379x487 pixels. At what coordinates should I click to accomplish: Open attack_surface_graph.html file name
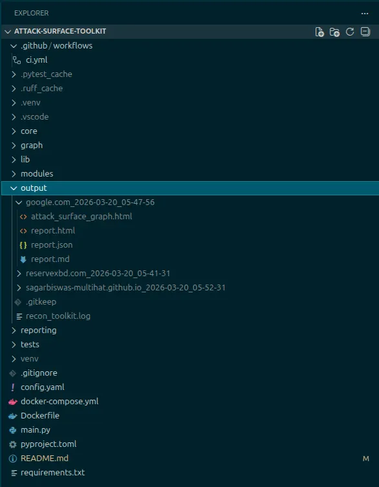tap(81, 217)
